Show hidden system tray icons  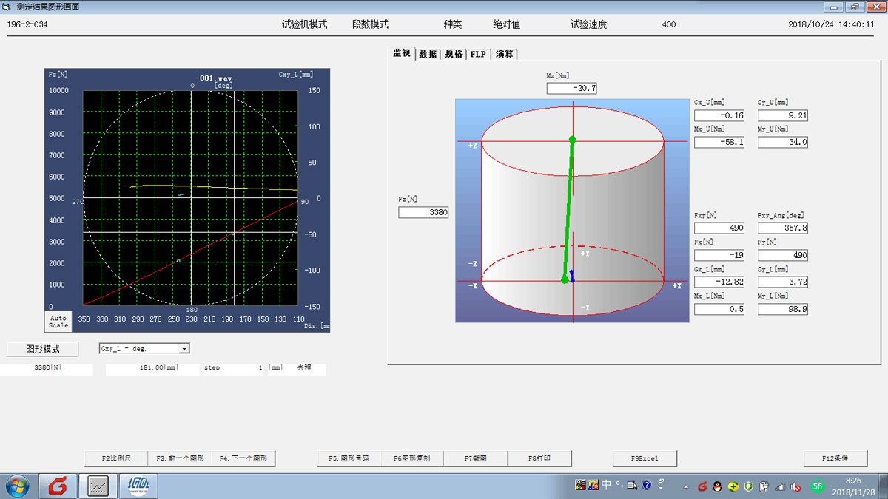[685, 486]
